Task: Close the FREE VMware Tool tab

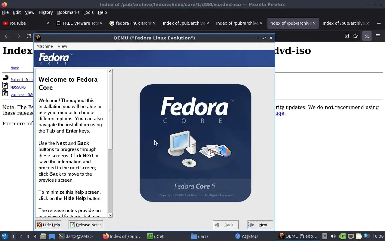Action: (101, 23)
